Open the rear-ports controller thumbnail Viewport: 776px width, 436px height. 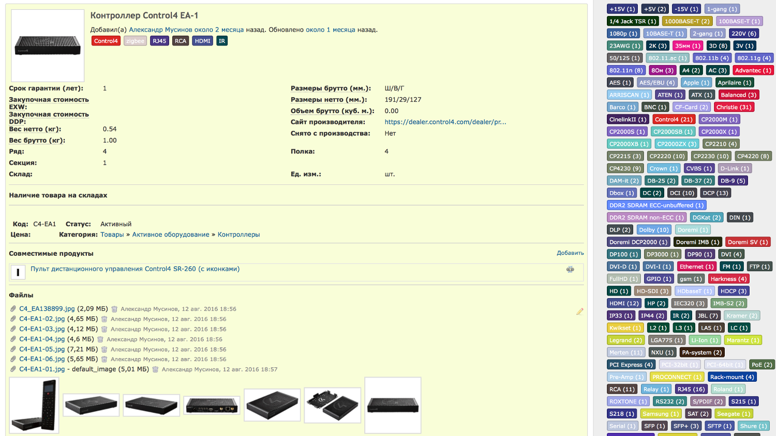212,405
